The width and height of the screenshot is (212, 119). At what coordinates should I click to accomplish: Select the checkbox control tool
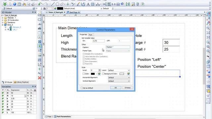pos(40,42)
